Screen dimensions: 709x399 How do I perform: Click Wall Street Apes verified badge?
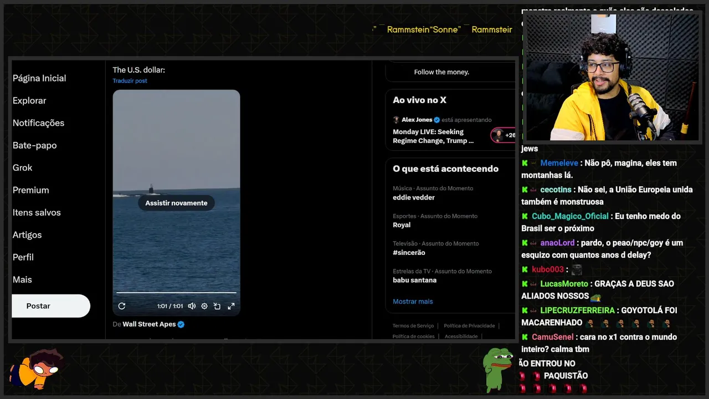[181, 324]
